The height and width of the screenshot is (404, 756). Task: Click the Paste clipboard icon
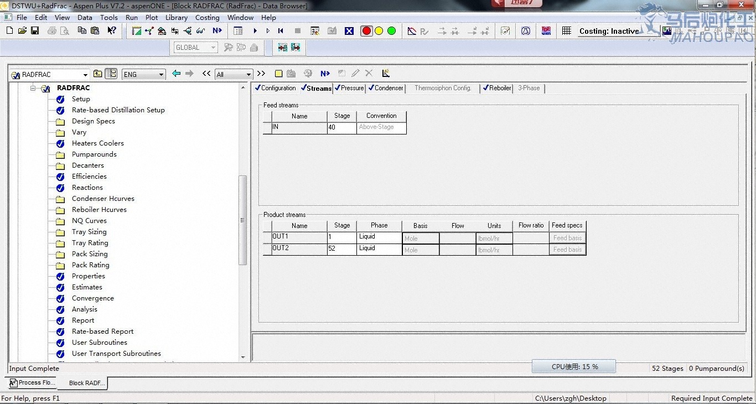95,31
